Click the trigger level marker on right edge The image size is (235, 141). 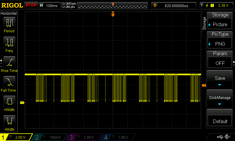point(204,85)
